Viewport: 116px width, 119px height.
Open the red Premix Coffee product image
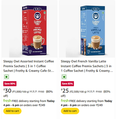point(34,31)
